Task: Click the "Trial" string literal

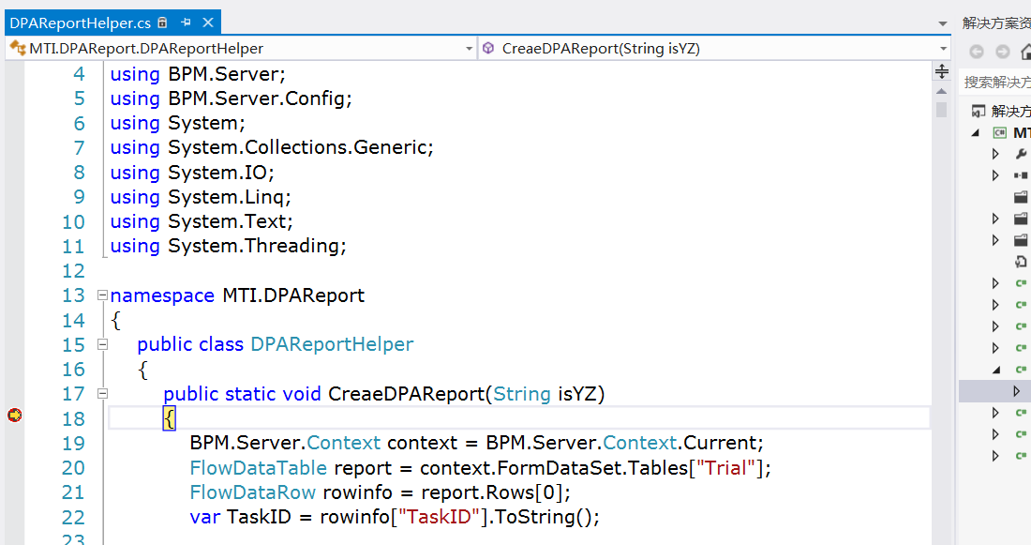Action: pyautogui.click(x=725, y=468)
